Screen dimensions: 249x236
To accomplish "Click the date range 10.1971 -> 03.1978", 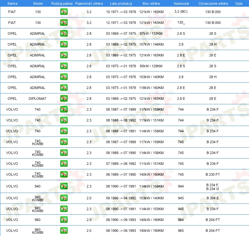I will coord(121,12).
